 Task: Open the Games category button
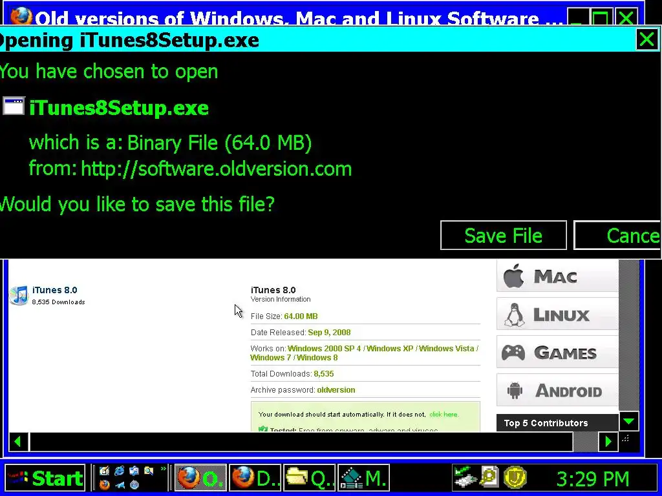coord(557,352)
